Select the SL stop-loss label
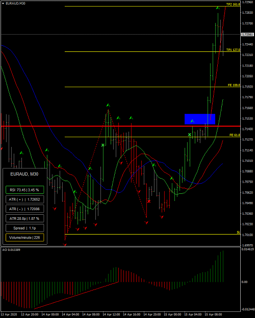The width and height of the screenshot is (255, 318). pos(238,232)
